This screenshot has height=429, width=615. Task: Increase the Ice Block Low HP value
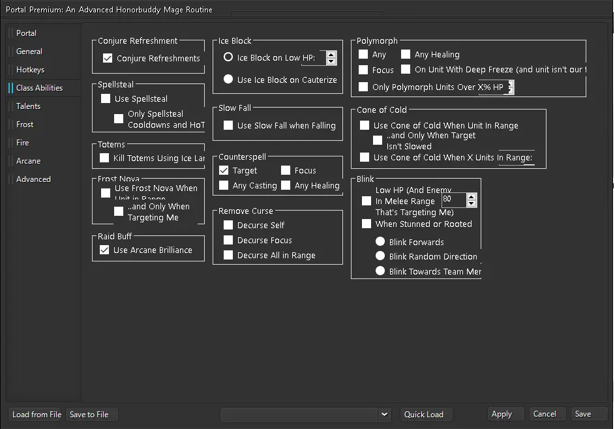pyautogui.click(x=331, y=55)
